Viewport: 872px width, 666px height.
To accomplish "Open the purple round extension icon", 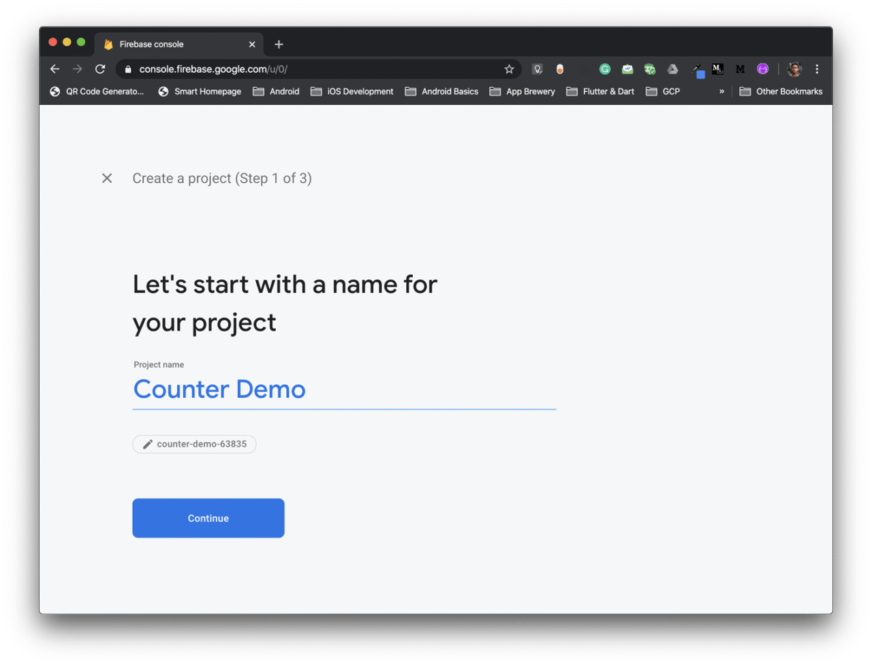I will tap(763, 69).
